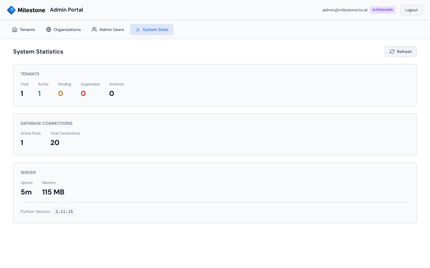Click the Refresh circular arrows icon

(392, 52)
